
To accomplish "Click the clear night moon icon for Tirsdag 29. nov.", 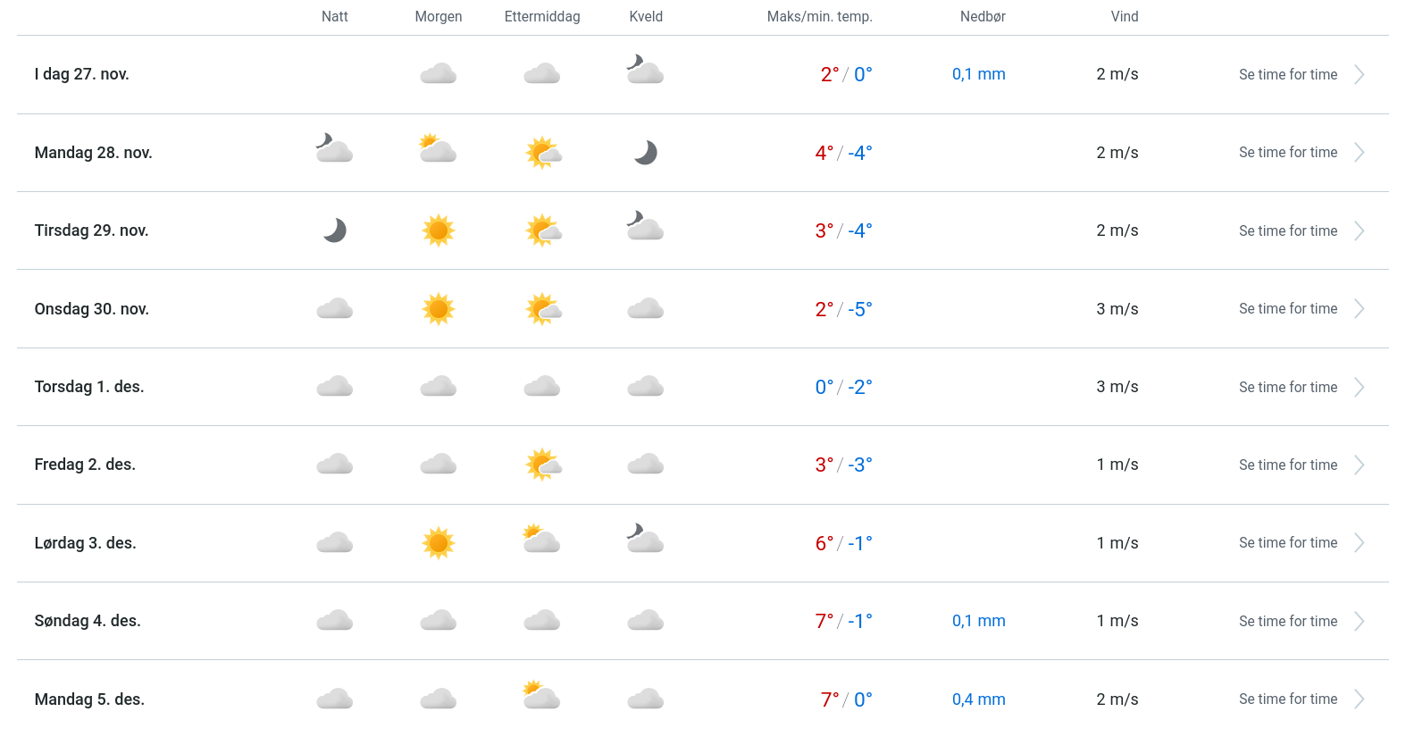I will pyautogui.click(x=335, y=230).
